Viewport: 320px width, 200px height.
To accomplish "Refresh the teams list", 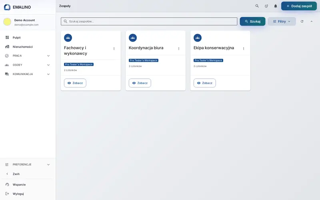I will point(302,22).
